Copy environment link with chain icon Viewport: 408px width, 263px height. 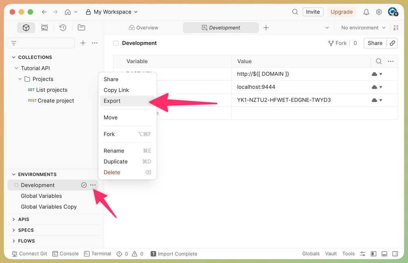click(392, 43)
